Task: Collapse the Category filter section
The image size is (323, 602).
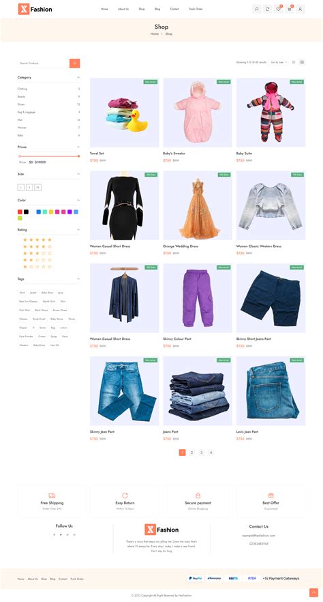Action: coord(78,78)
